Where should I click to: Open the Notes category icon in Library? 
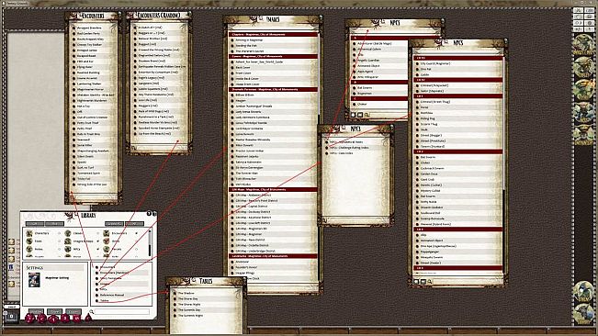tap(29, 249)
